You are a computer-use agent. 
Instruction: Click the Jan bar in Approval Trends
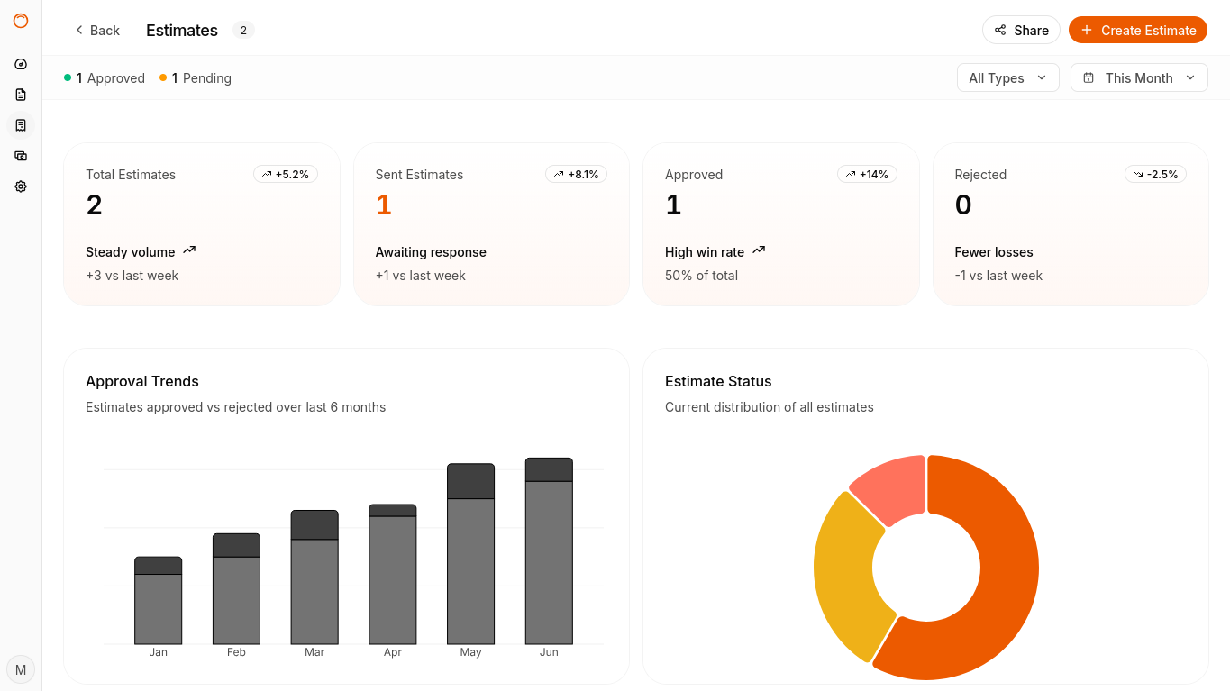(159, 601)
